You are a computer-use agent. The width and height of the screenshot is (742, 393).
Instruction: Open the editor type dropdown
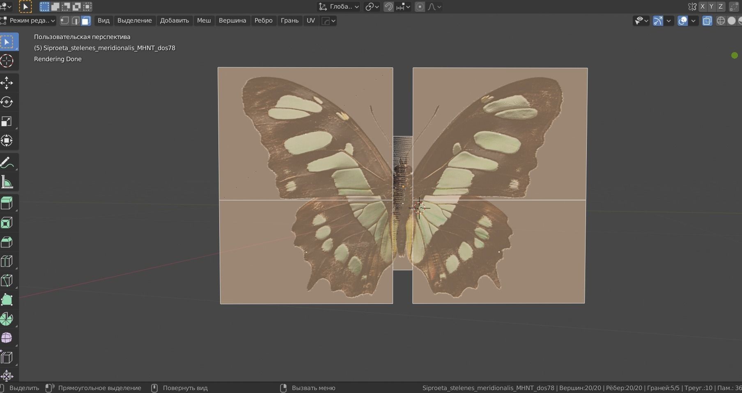pyautogui.click(x=6, y=7)
